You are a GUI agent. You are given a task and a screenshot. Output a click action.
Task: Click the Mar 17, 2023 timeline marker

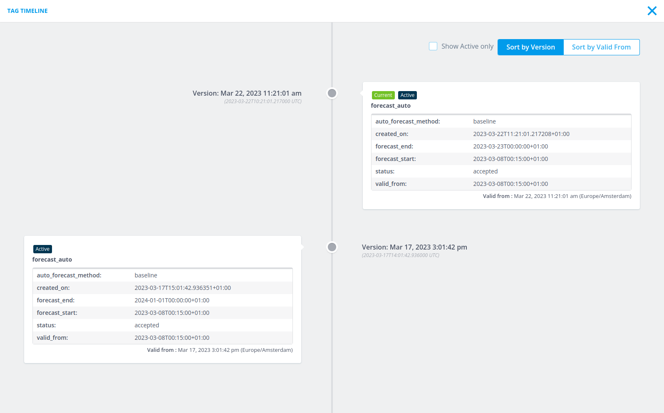click(332, 247)
